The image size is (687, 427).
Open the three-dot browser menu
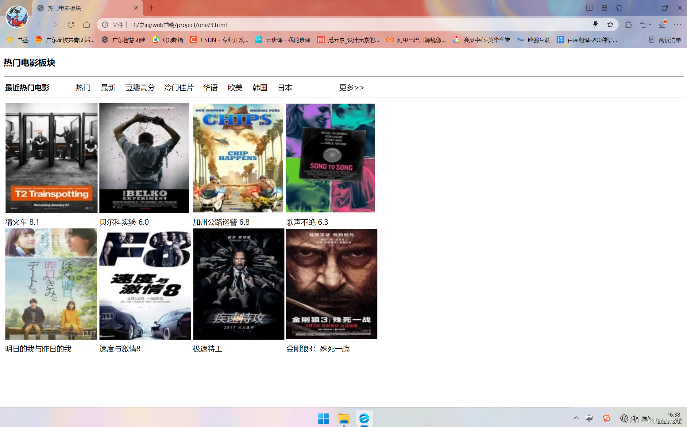pyautogui.click(x=677, y=25)
